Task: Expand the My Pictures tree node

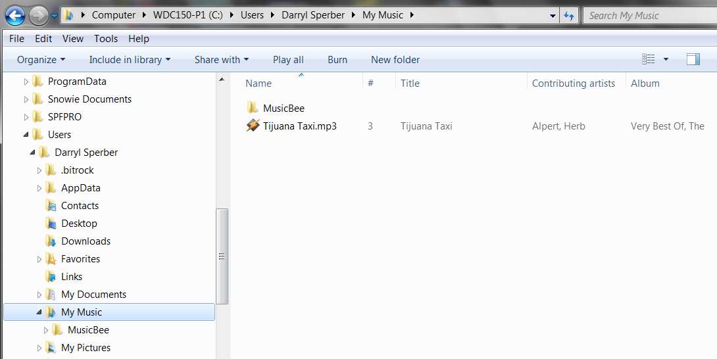Action: tap(39, 348)
